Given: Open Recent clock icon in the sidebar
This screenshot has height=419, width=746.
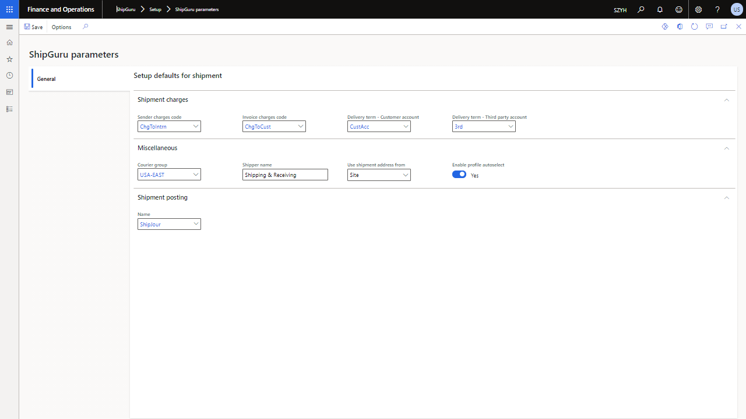Looking at the screenshot, I should (9, 76).
